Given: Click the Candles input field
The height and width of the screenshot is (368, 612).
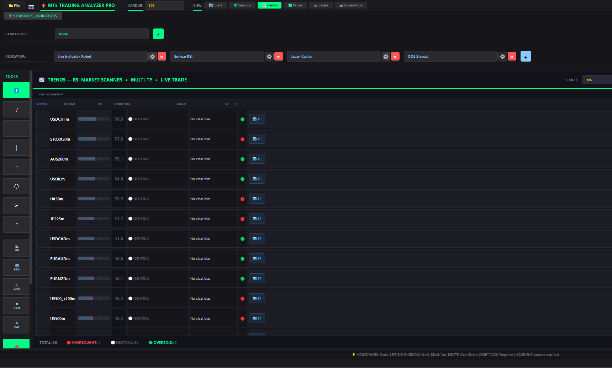Looking at the screenshot, I should point(164,6).
